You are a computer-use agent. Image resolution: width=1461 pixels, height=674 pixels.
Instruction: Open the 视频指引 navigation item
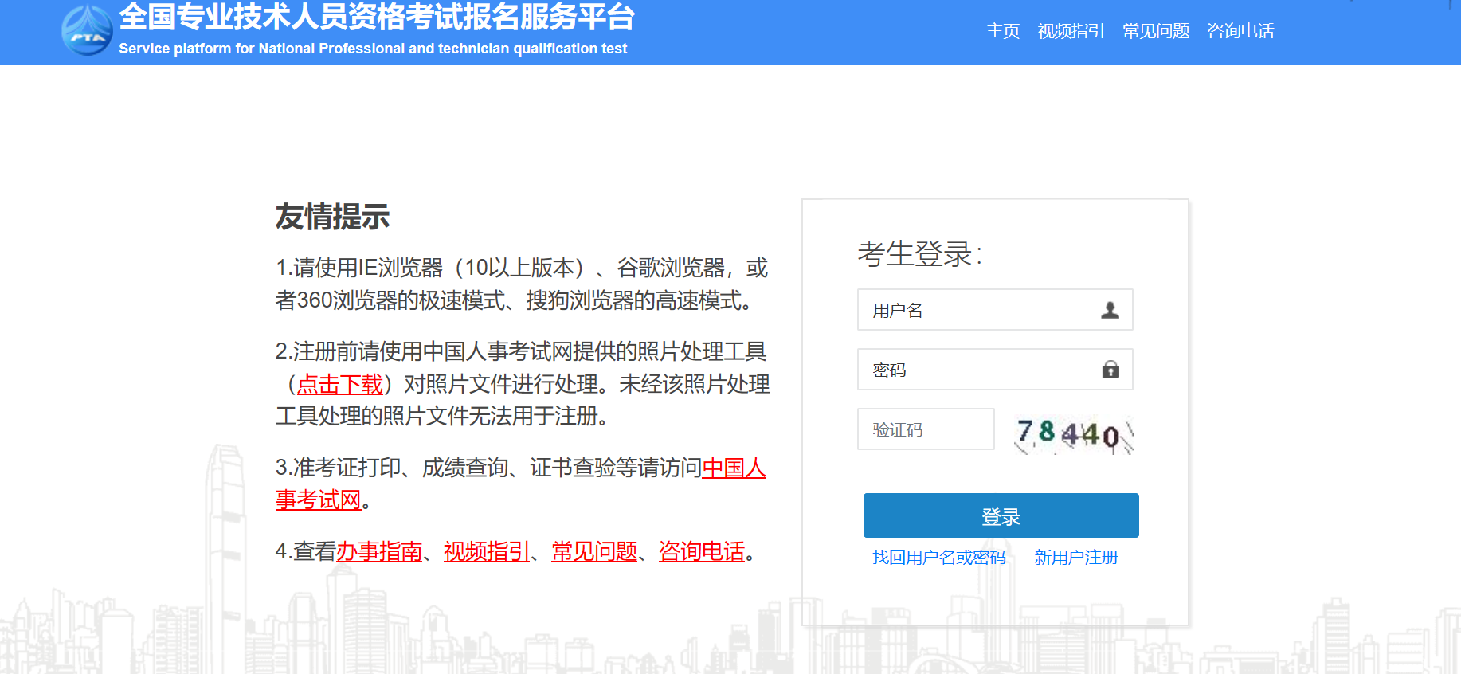1071,31
